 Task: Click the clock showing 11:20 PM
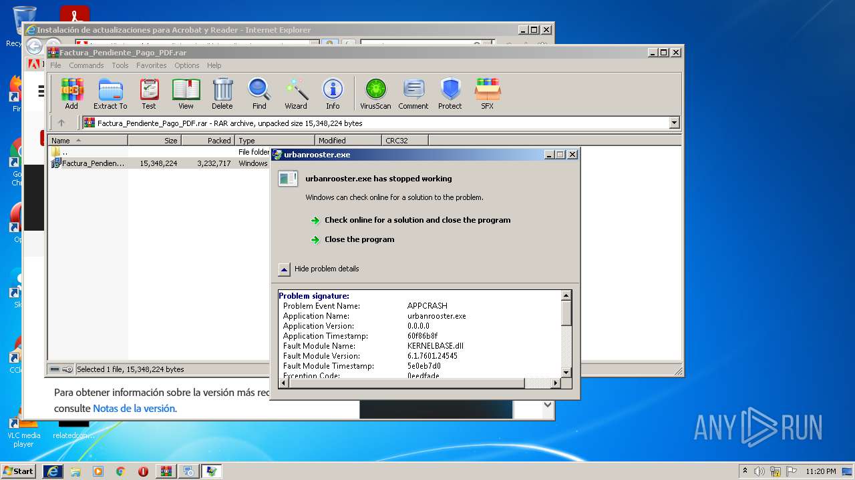point(820,471)
